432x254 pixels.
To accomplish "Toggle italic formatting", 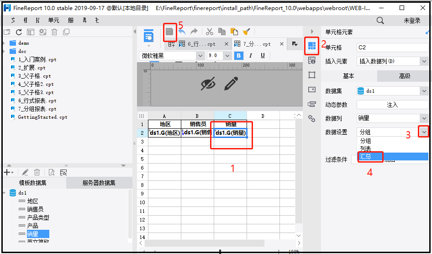I will coord(250,56).
